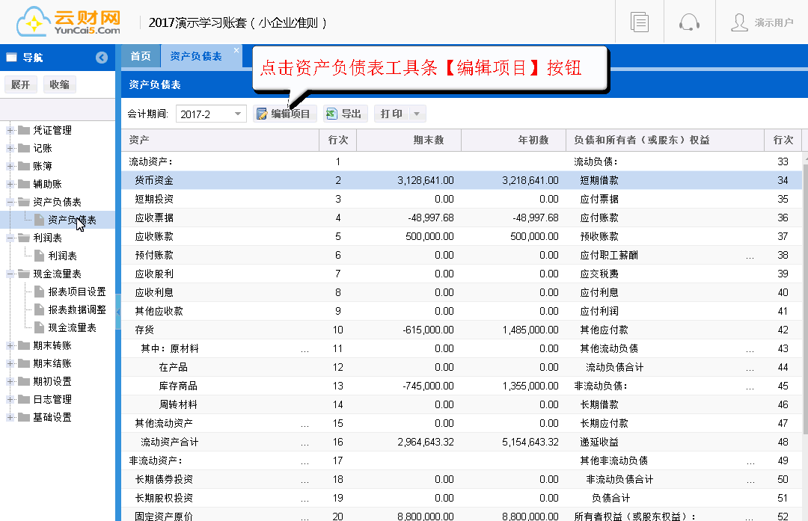
Task: Click document icon of 利润表 leaf
Action: tap(39, 256)
